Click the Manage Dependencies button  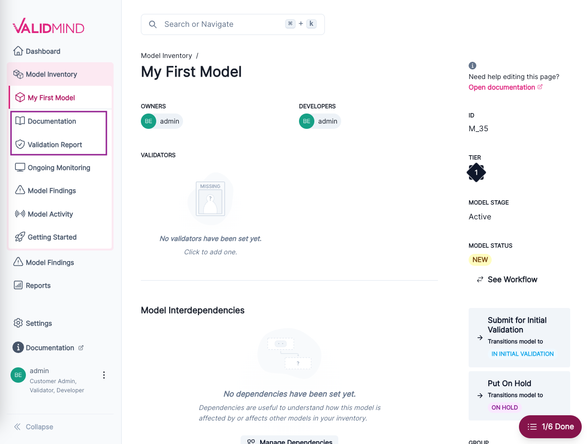(x=289, y=441)
